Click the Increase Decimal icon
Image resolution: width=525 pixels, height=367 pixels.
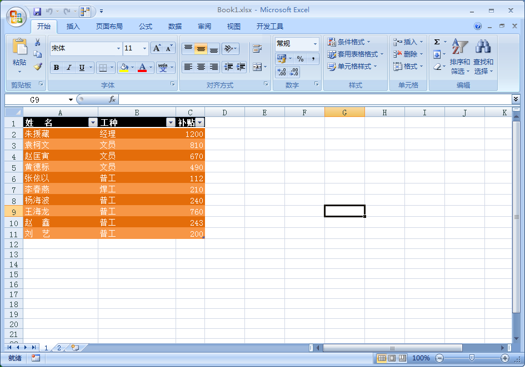(x=282, y=71)
